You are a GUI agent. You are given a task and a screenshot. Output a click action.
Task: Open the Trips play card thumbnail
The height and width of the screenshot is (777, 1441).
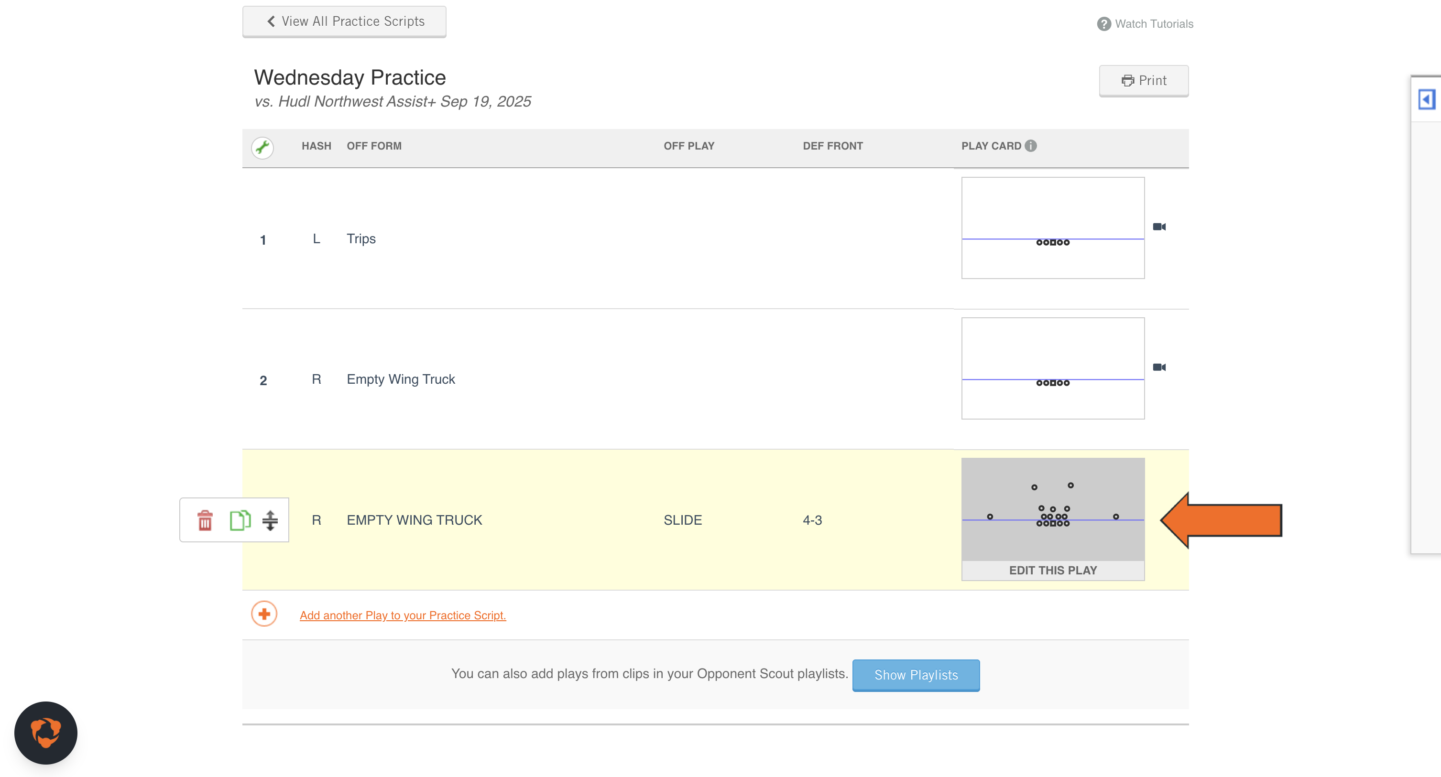click(x=1053, y=227)
